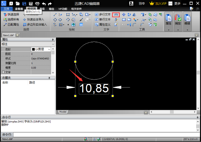Pin the 收藏夹 panel
This screenshot has height=142, width=201.
[49, 78]
